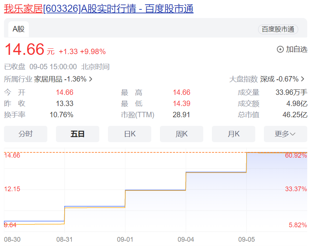Click the 换手率 label

[x=15, y=115]
